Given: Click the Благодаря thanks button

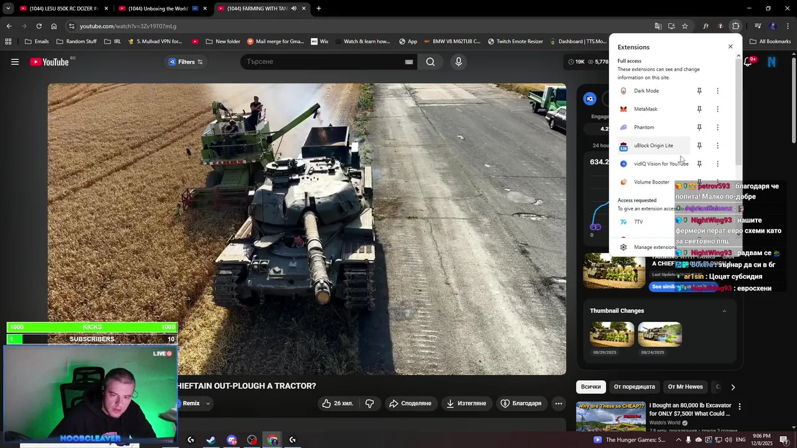Looking at the screenshot, I should click(x=521, y=403).
